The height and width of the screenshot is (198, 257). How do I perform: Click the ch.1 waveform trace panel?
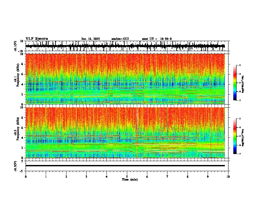(x=127, y=46)
